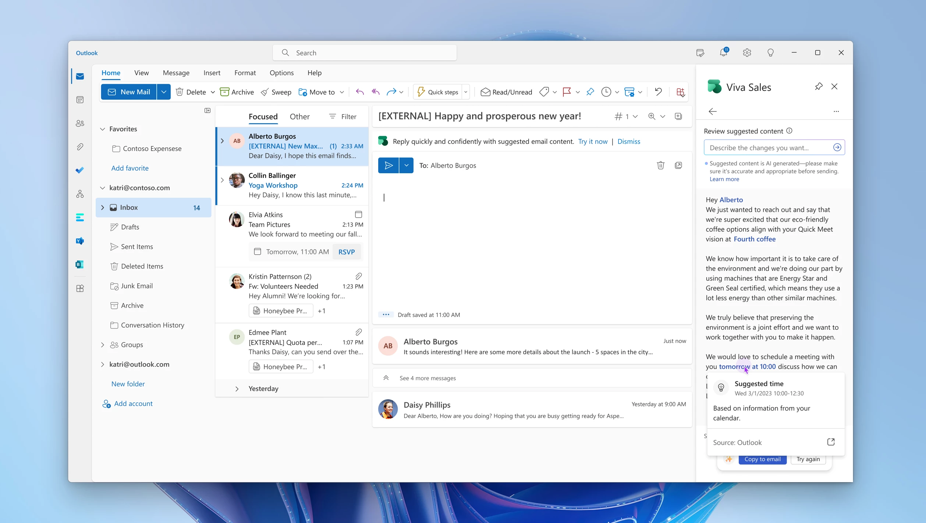926x523 pixels.
Task: Collapse the folder pane
Action: coord(207,110)
